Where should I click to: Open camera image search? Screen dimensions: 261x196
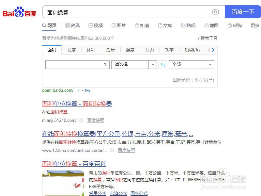point(216,12)
